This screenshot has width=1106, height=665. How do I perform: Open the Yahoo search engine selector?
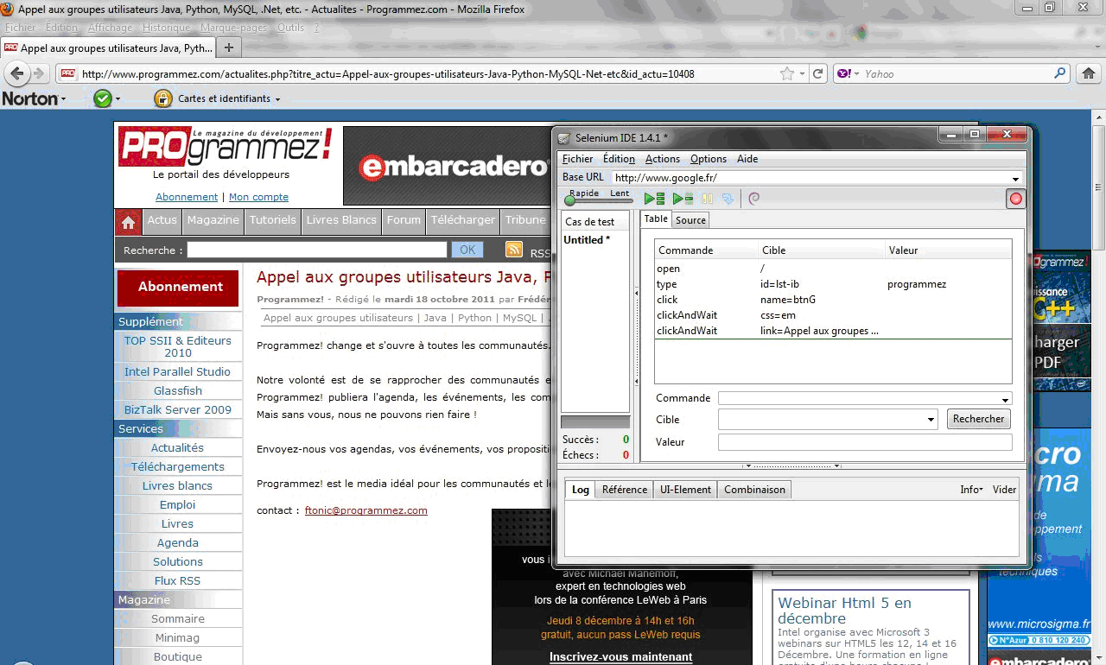847,73
